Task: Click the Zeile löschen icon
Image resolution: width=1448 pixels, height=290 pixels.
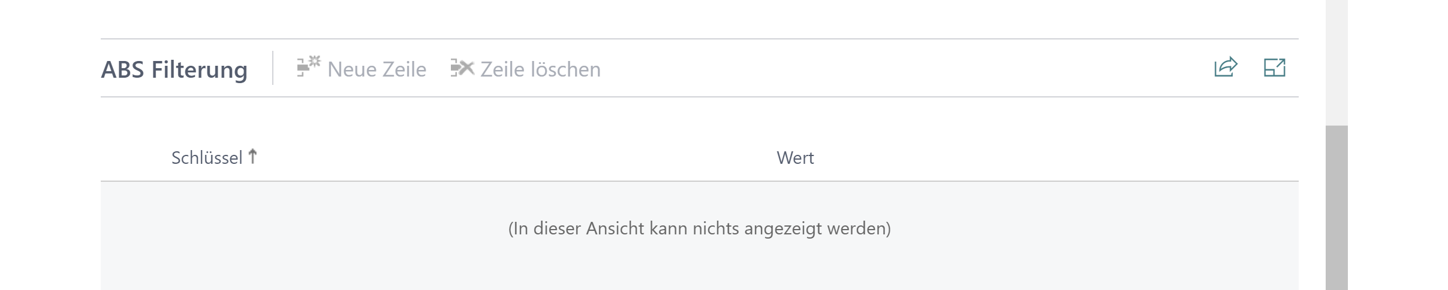Action: 462,69
